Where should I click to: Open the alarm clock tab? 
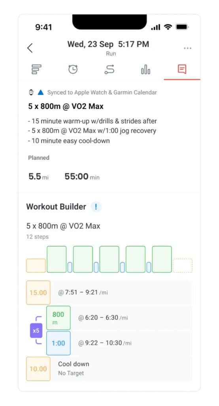coord(73,69)
